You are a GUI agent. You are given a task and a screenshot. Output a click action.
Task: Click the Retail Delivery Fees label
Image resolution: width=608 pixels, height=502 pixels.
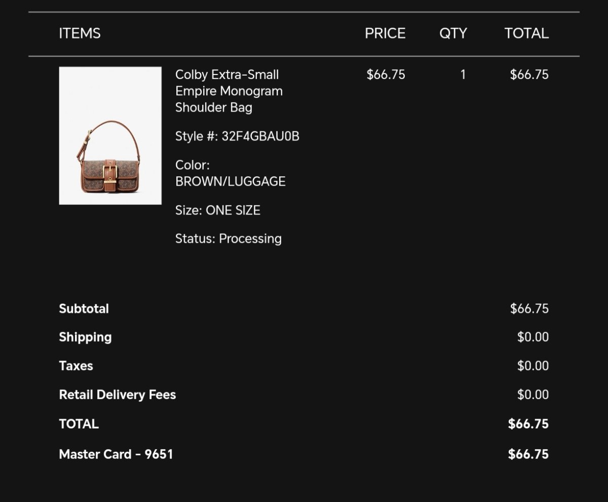[x=117, y=395]
